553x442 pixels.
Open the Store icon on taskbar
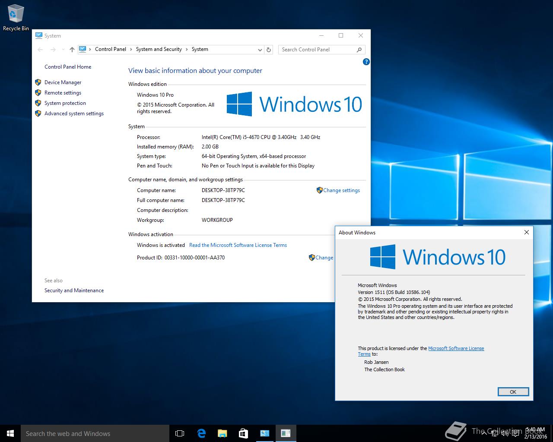click(x=243, y=433)
